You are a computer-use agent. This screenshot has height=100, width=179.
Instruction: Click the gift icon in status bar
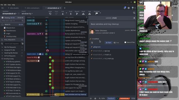click(x=95, y=98)
